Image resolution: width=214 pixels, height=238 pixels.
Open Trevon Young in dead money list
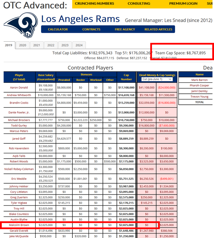[x=199, y=96]
